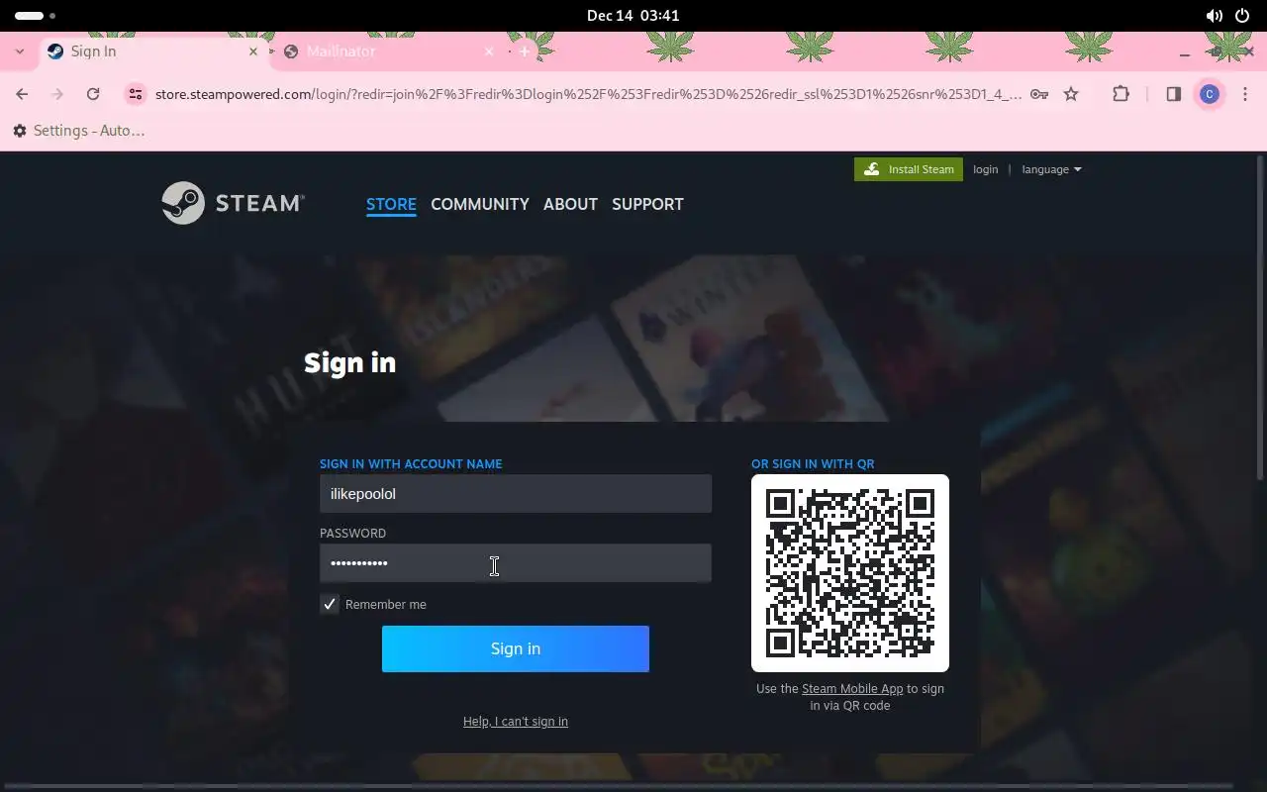The height and width of the screenshot is (792, 1267).
Task: Click the Sign in heading text
Action: [x=349, y=362]
